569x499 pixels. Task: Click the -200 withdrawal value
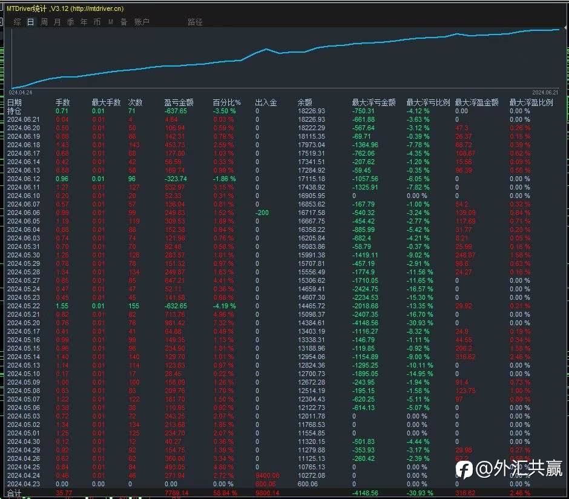tap(262, 213)
